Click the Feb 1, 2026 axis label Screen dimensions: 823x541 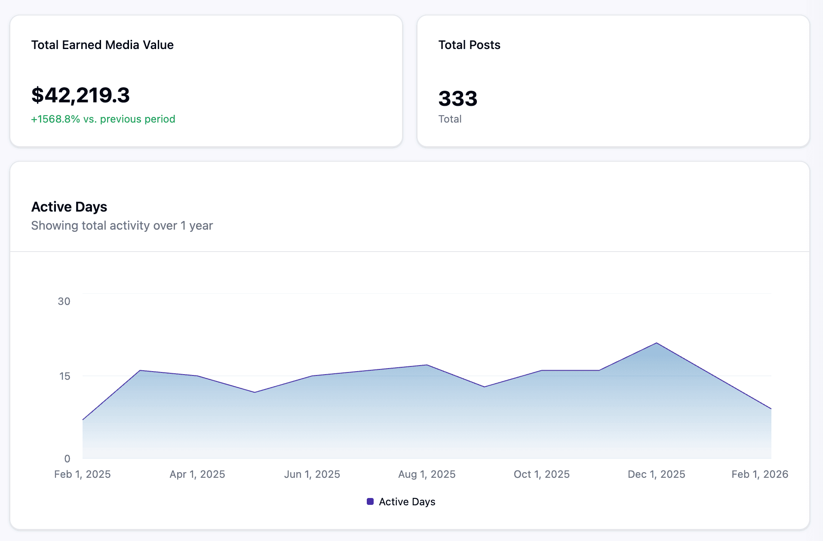tap(760, 474)
